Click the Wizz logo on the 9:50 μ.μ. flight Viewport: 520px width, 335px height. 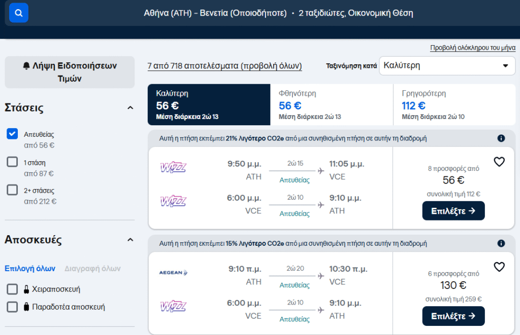pyautogui.click(x=173, y=167)
